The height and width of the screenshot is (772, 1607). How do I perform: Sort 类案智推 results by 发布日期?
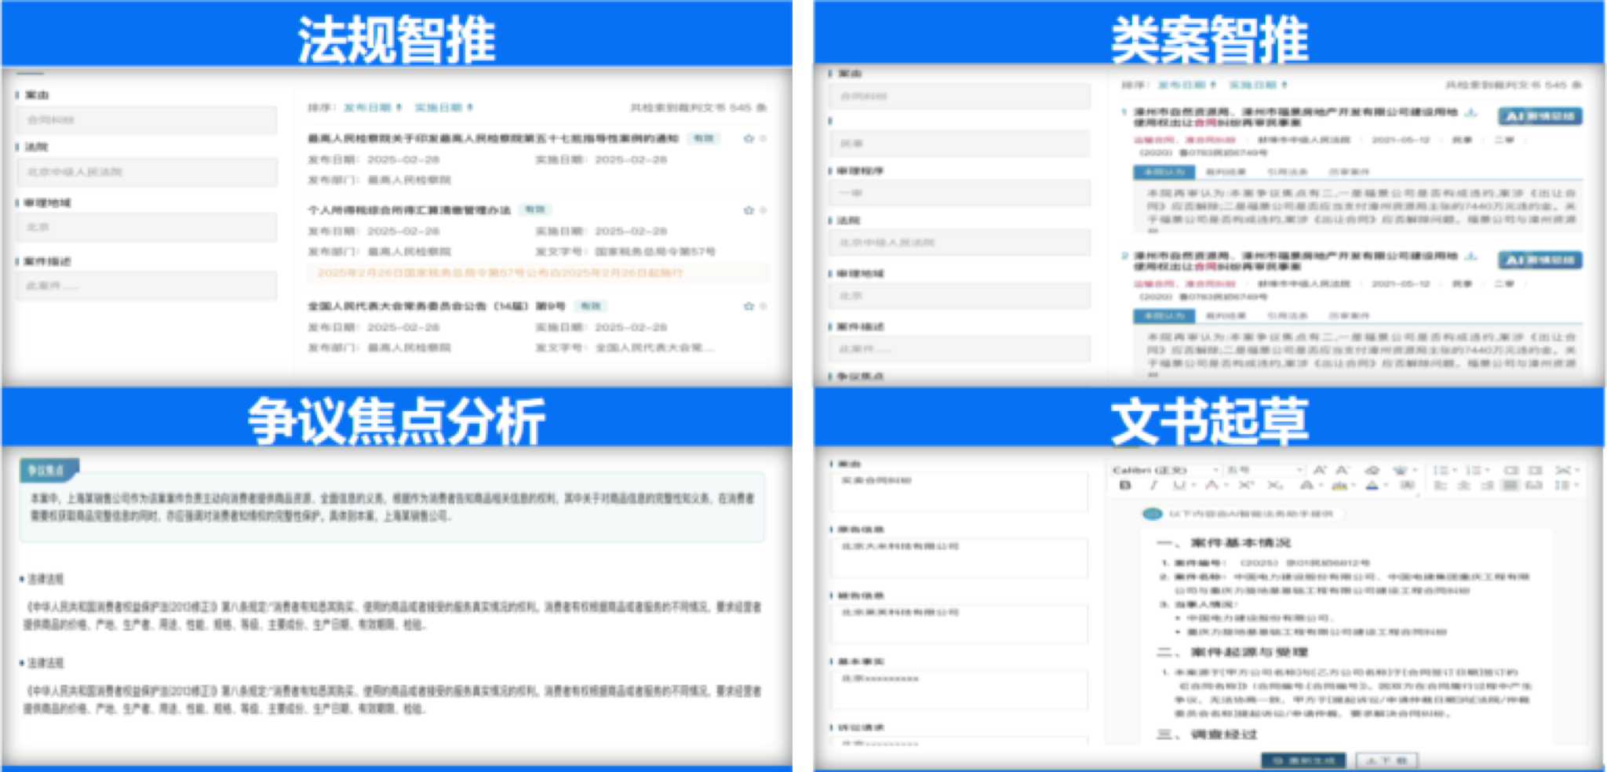pyautogui.click(x=1186, y=85)
